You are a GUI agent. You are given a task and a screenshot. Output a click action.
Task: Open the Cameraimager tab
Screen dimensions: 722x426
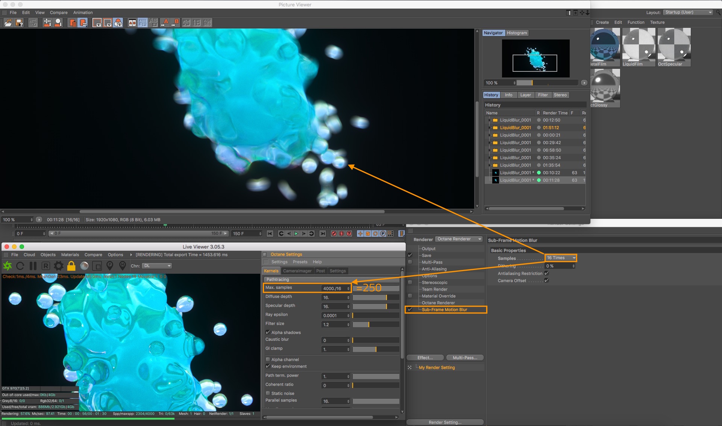pos(297,271)
